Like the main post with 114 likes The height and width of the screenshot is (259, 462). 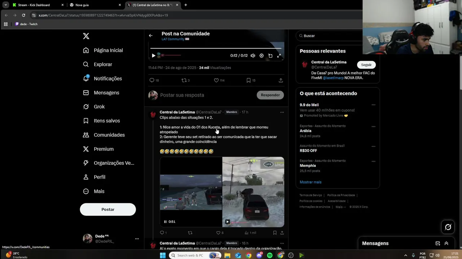216,80
